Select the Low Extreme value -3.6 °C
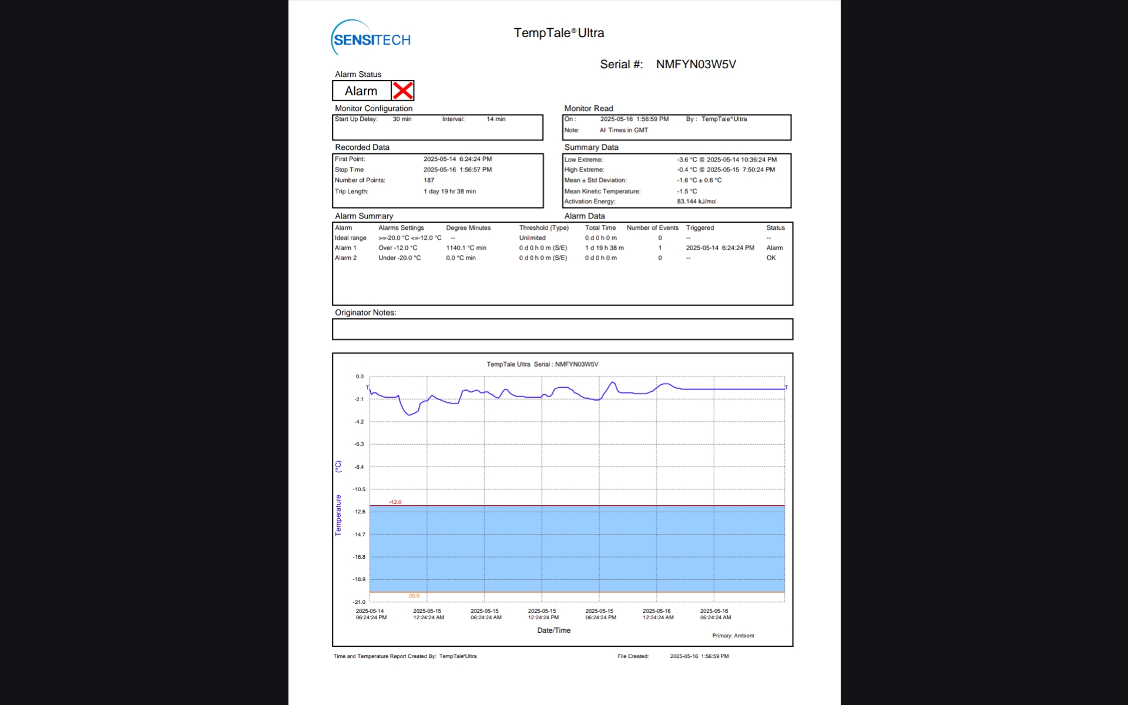Screen dimensions: 1128x705 pyautogui.click(x=687, y=160)
